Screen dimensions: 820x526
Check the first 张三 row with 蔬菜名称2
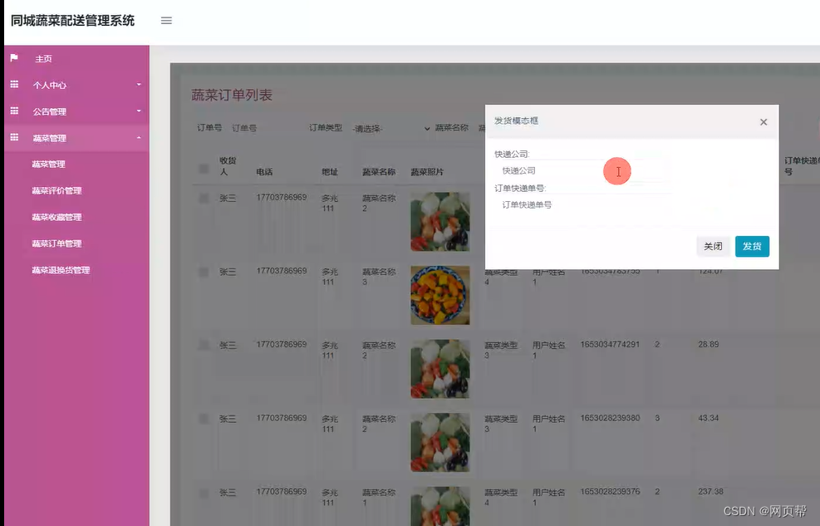[x=204, y=198]
